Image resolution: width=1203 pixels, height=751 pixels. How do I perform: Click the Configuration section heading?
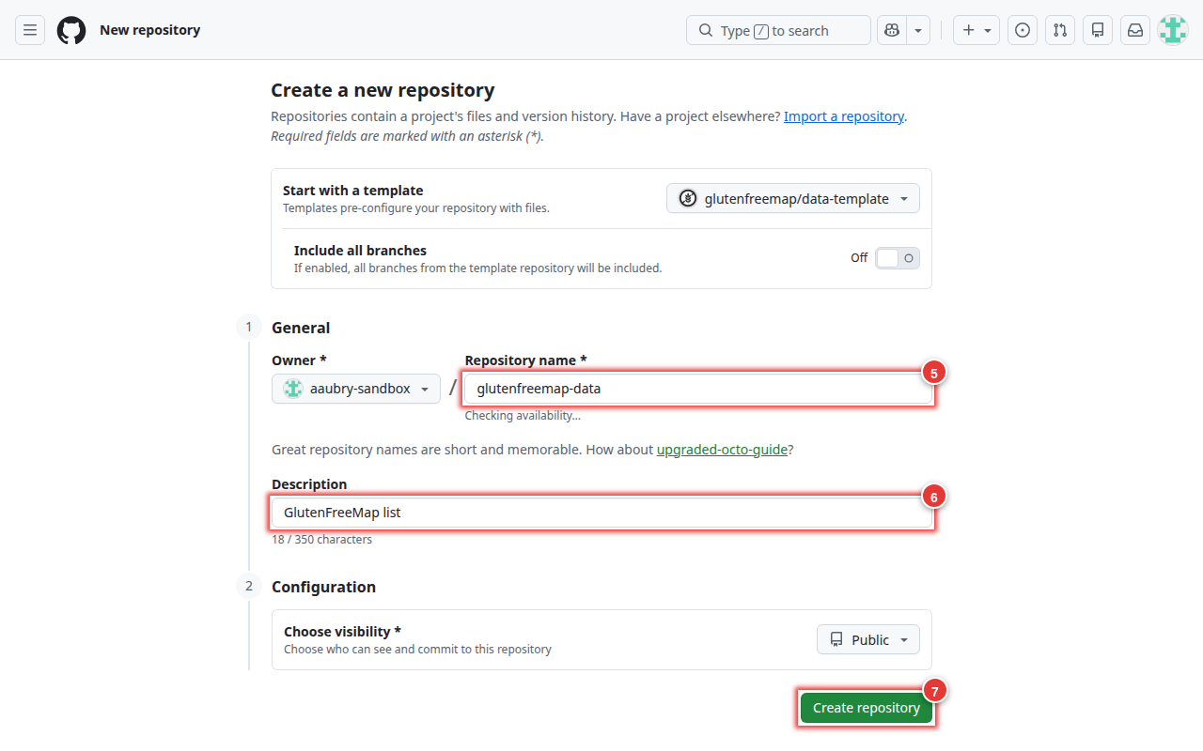[323, 587]
